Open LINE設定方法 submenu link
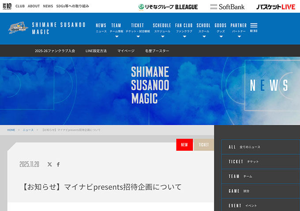This screenshot has height=211, width=300. tap(96, 51)
